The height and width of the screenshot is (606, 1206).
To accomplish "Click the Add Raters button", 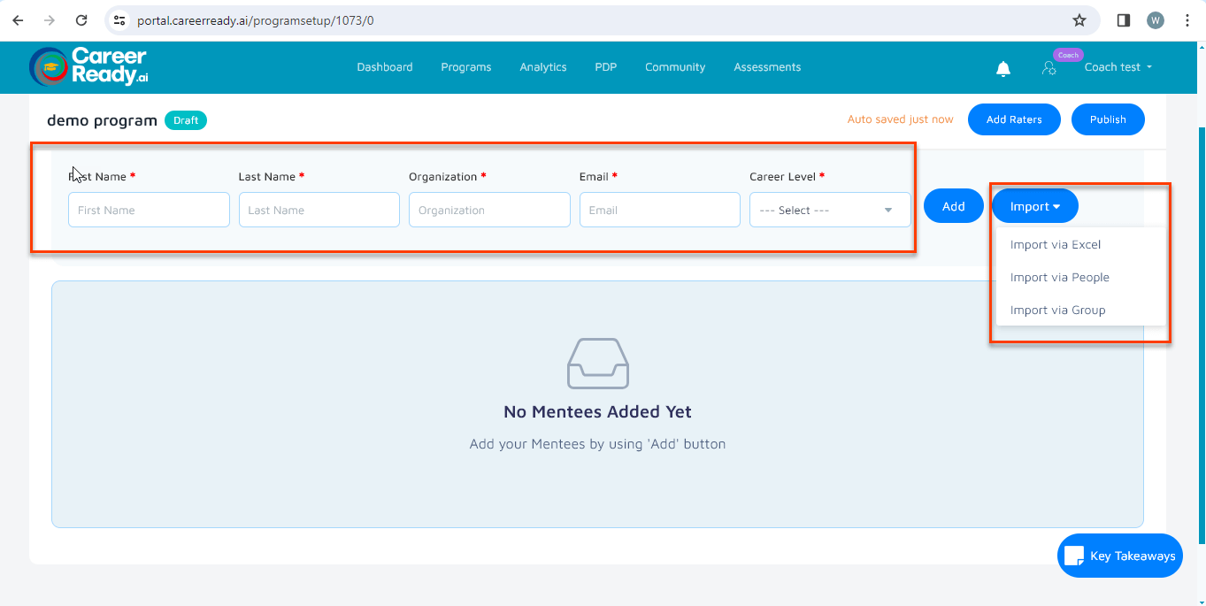I will (1013, 119).
